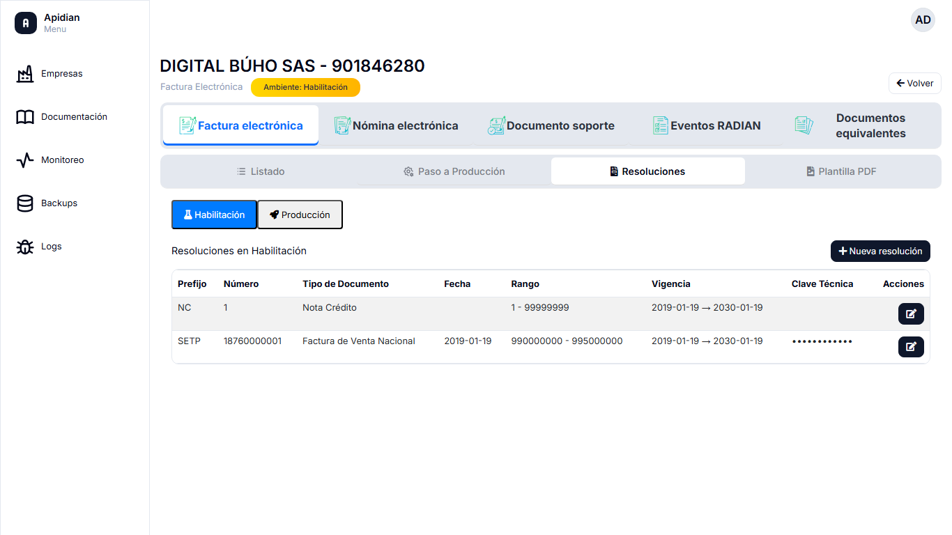Click the company title DIGITAL BÚHO SAS
The image size is (952, 535).
tap(292, 65)
